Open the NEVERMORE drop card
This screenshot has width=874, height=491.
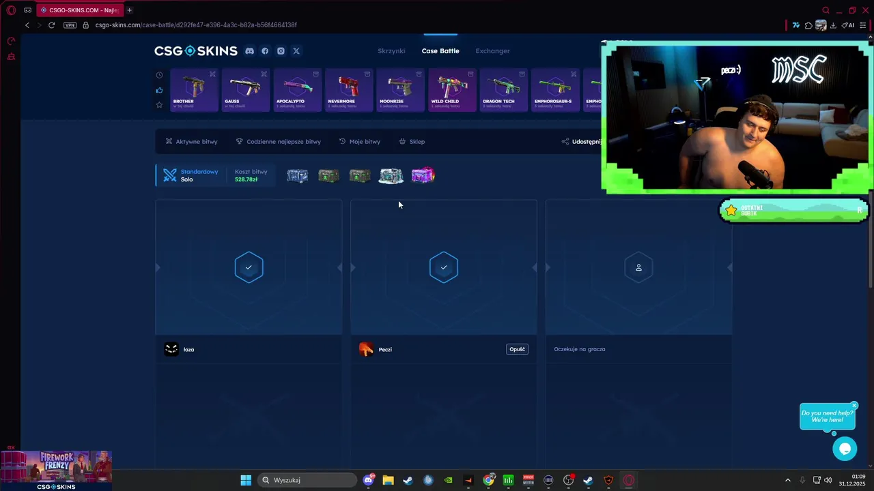349,90
